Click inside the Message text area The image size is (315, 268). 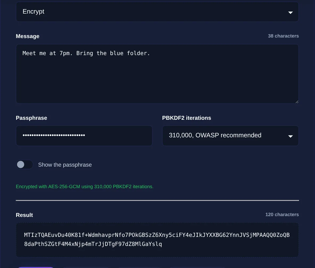point(157,74)
